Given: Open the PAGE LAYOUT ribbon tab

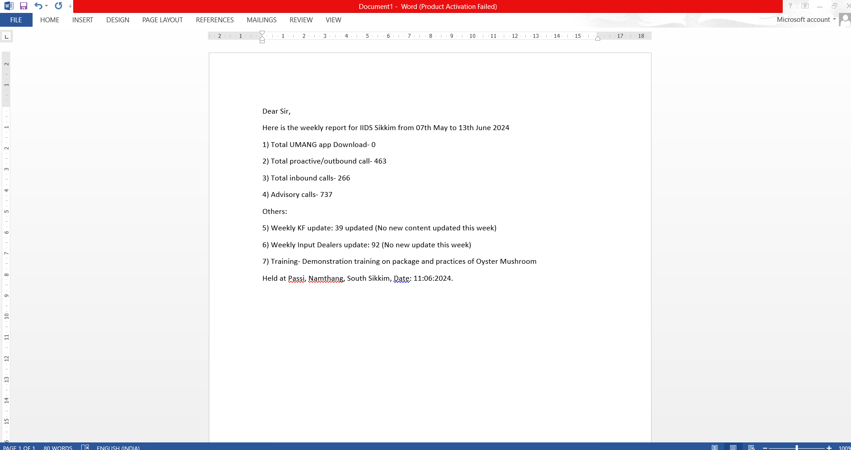Looking at the screenshot, I should [162, 20].
